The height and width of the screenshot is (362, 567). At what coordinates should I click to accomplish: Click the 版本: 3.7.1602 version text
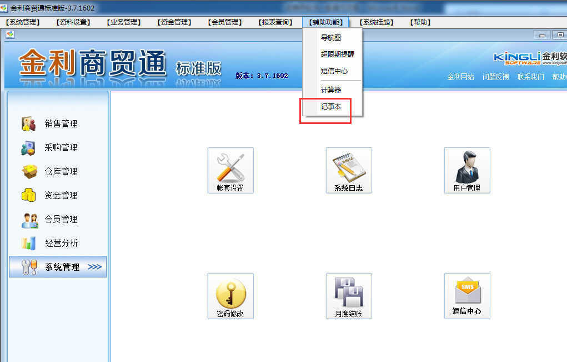pyautogui.click(x=262, y=76)
